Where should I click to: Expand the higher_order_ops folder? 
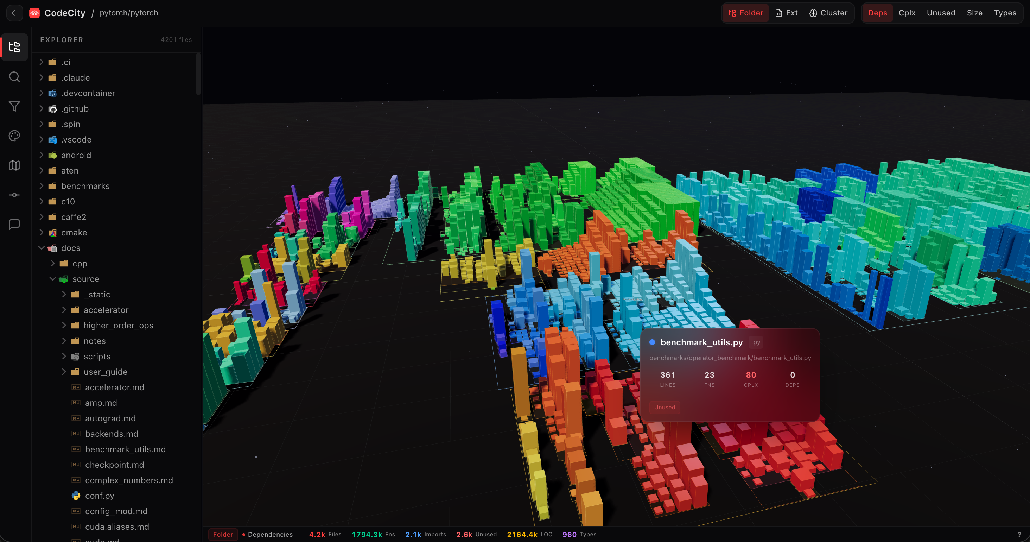coord(118,325)
